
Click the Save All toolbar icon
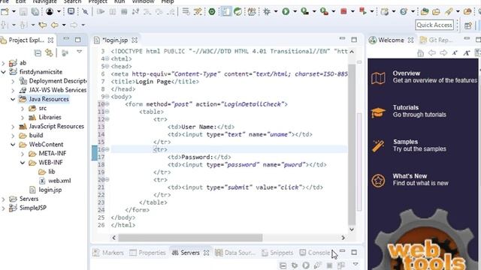click(35, 12)
